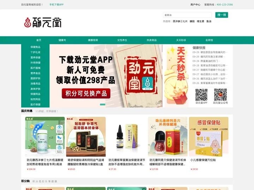Open the 感冒保健贴 product image
The image size is (254, 190).
coord(208,137)
